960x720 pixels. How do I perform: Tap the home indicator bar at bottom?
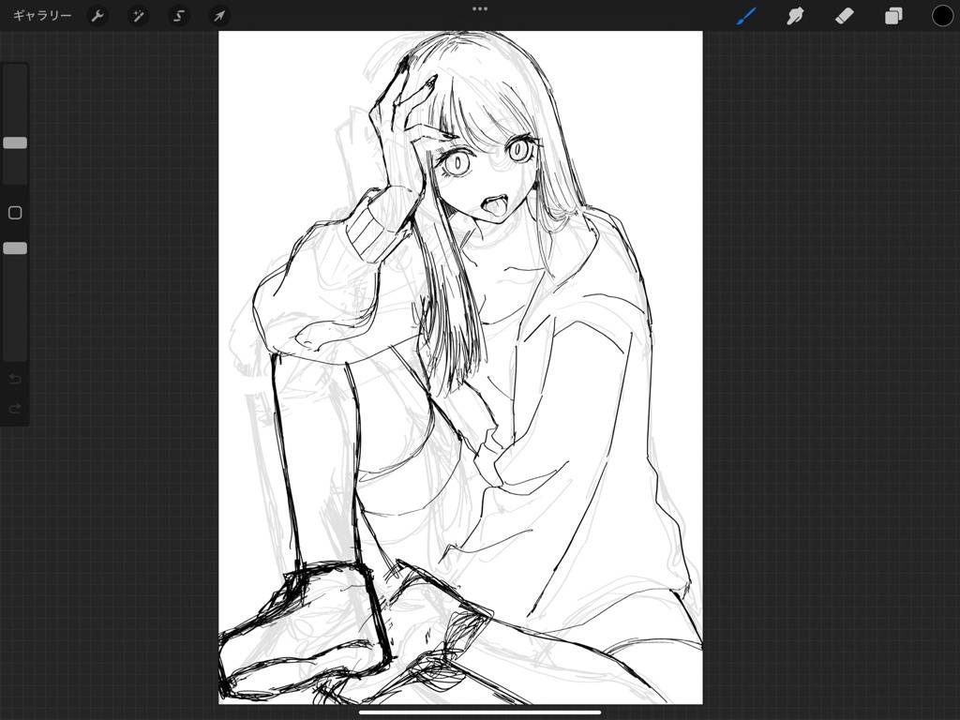click(480, 712)
